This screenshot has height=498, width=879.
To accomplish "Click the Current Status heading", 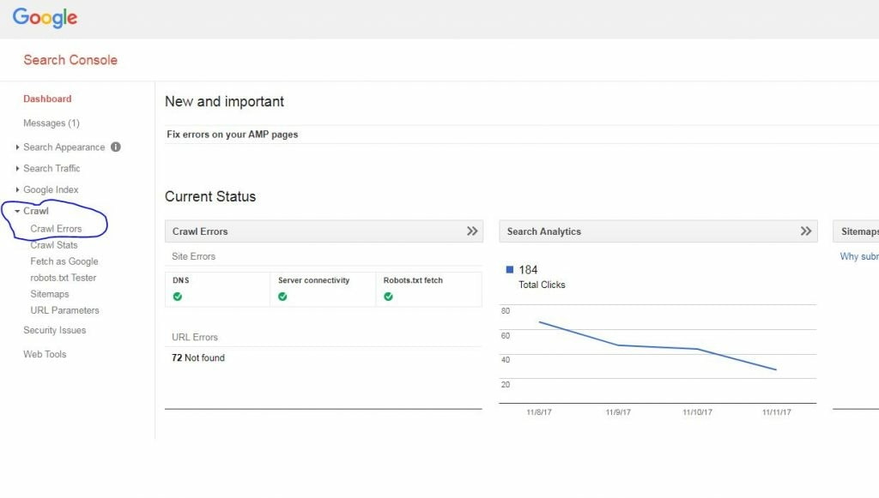I will point(210,196).
